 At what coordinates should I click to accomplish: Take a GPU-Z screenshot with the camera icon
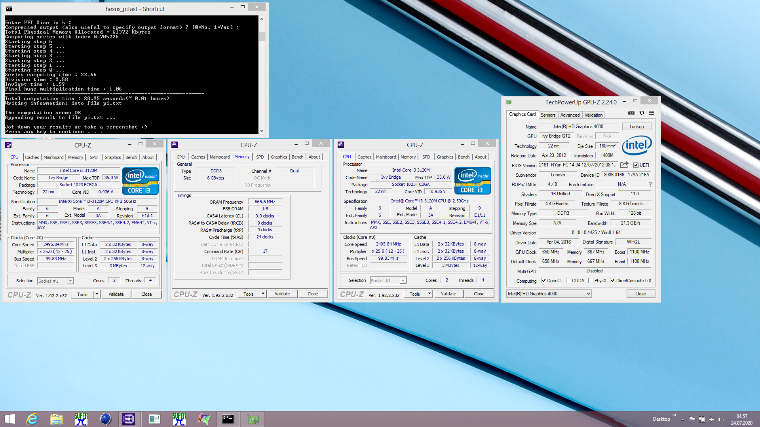coord(631,113)
